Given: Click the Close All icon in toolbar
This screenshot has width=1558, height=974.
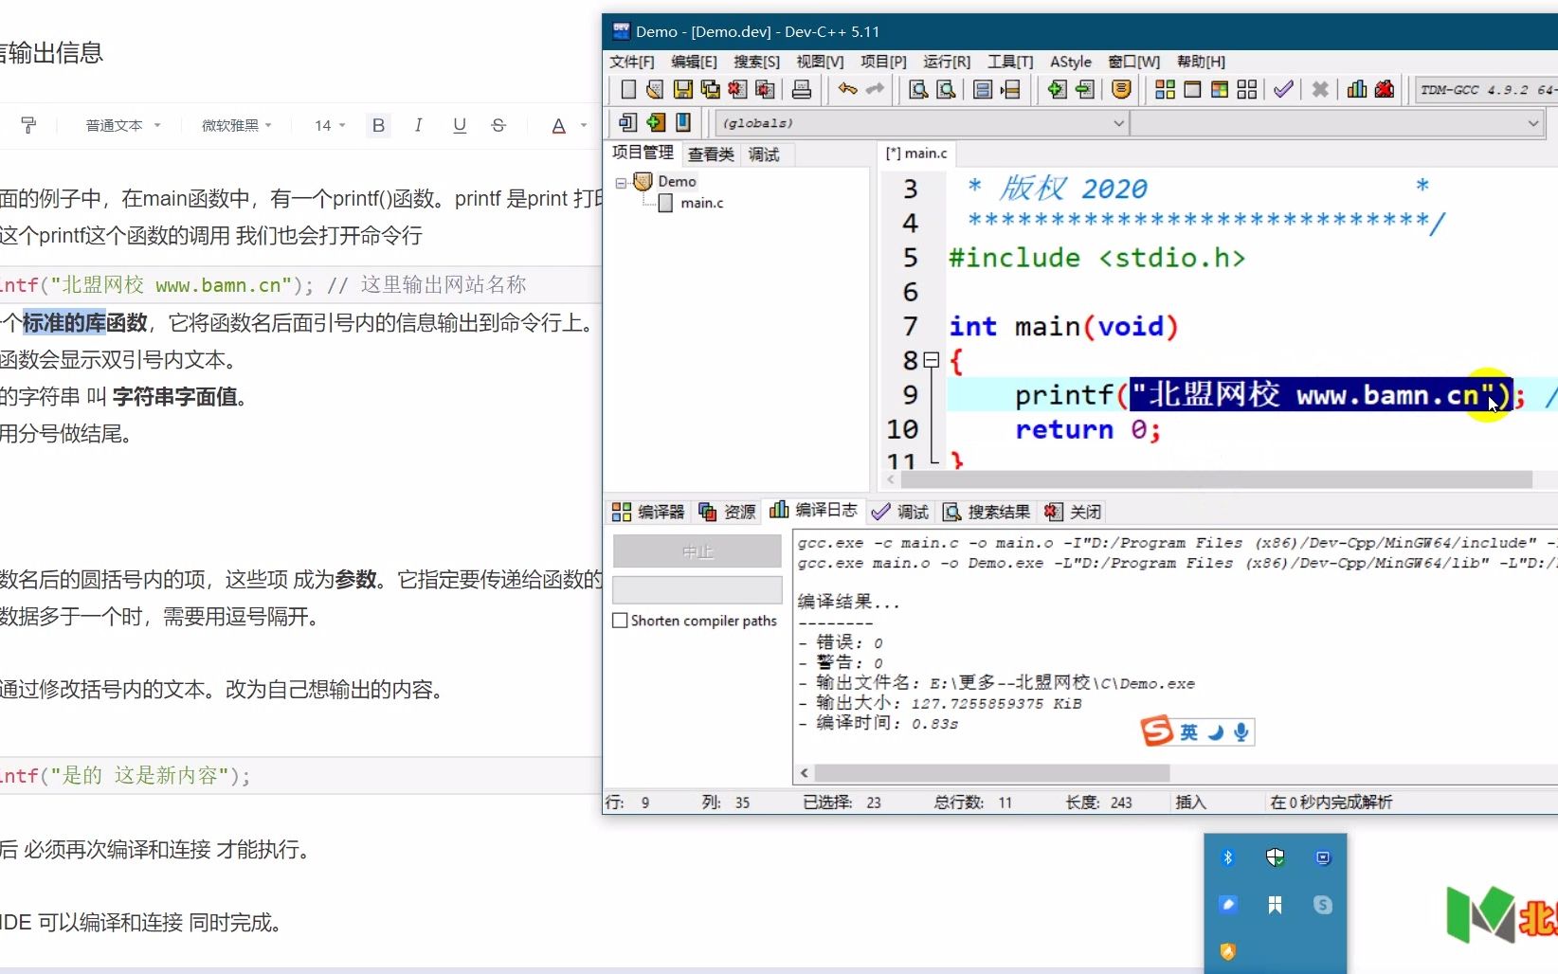Looking at the screenshot, I should click(x=765, y=89).
